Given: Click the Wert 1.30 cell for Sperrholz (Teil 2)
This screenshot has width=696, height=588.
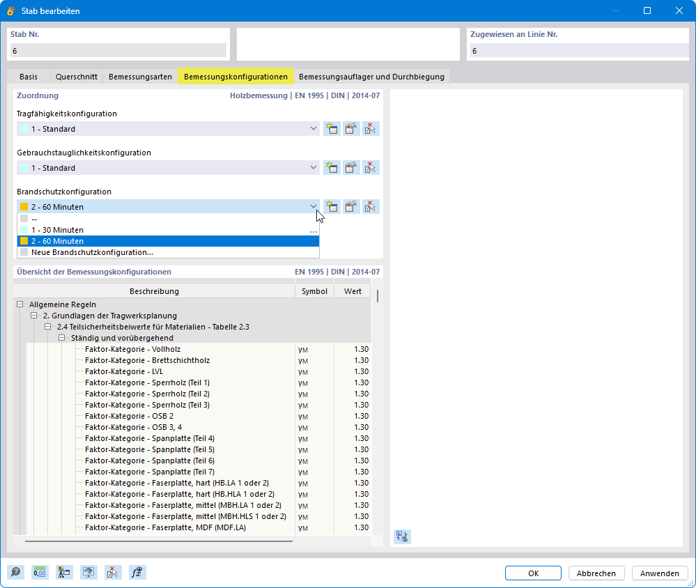Looking at the screenshot, I should pyautogui.click(x=353, y=394).
